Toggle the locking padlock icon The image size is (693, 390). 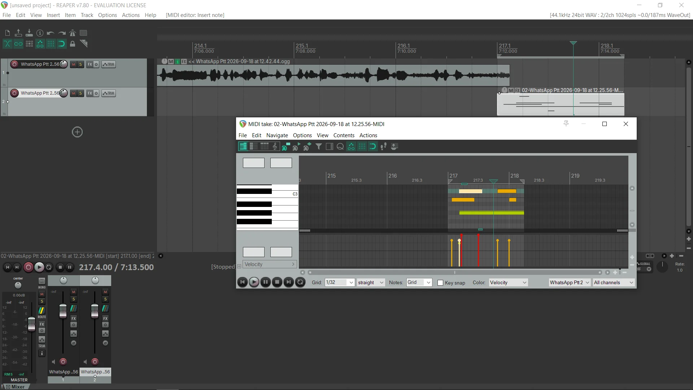tap(73, 44)
